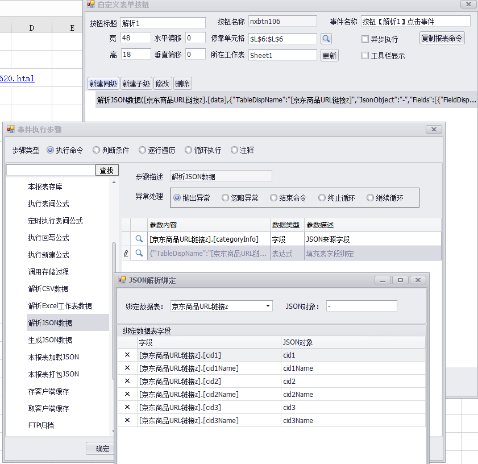The image size is (478, 464).
Task: Choose 解析CSV数据 from command list
Action: click(x=48, y=289)
